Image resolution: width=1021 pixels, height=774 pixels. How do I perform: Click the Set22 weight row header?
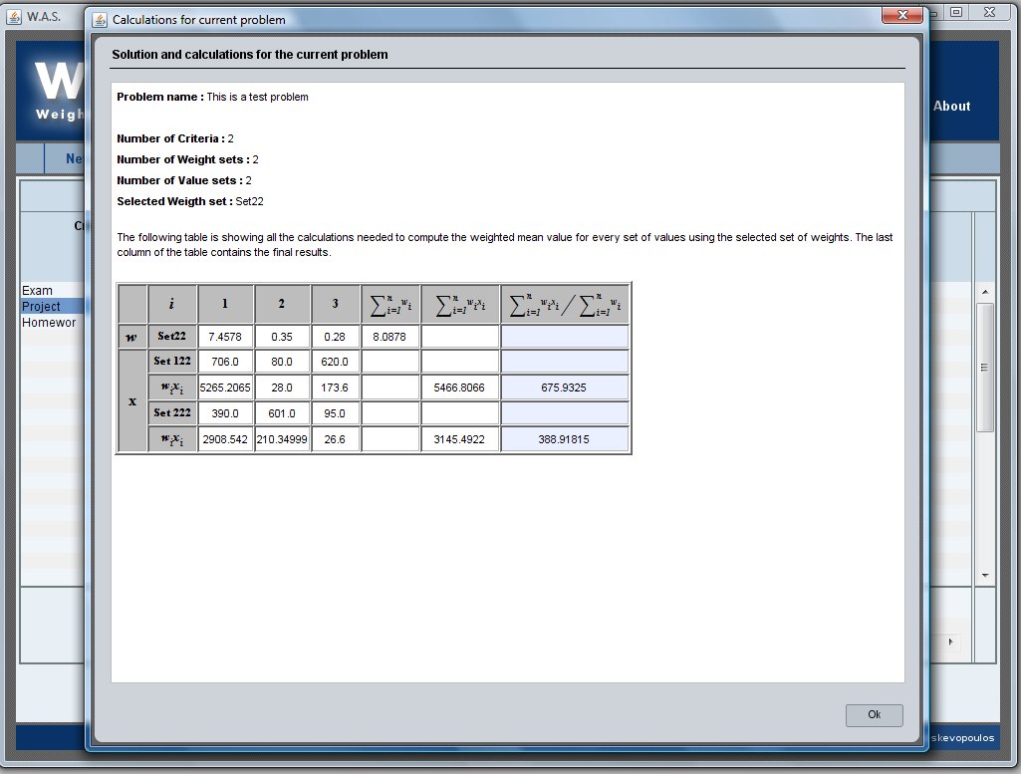(171, 337)
